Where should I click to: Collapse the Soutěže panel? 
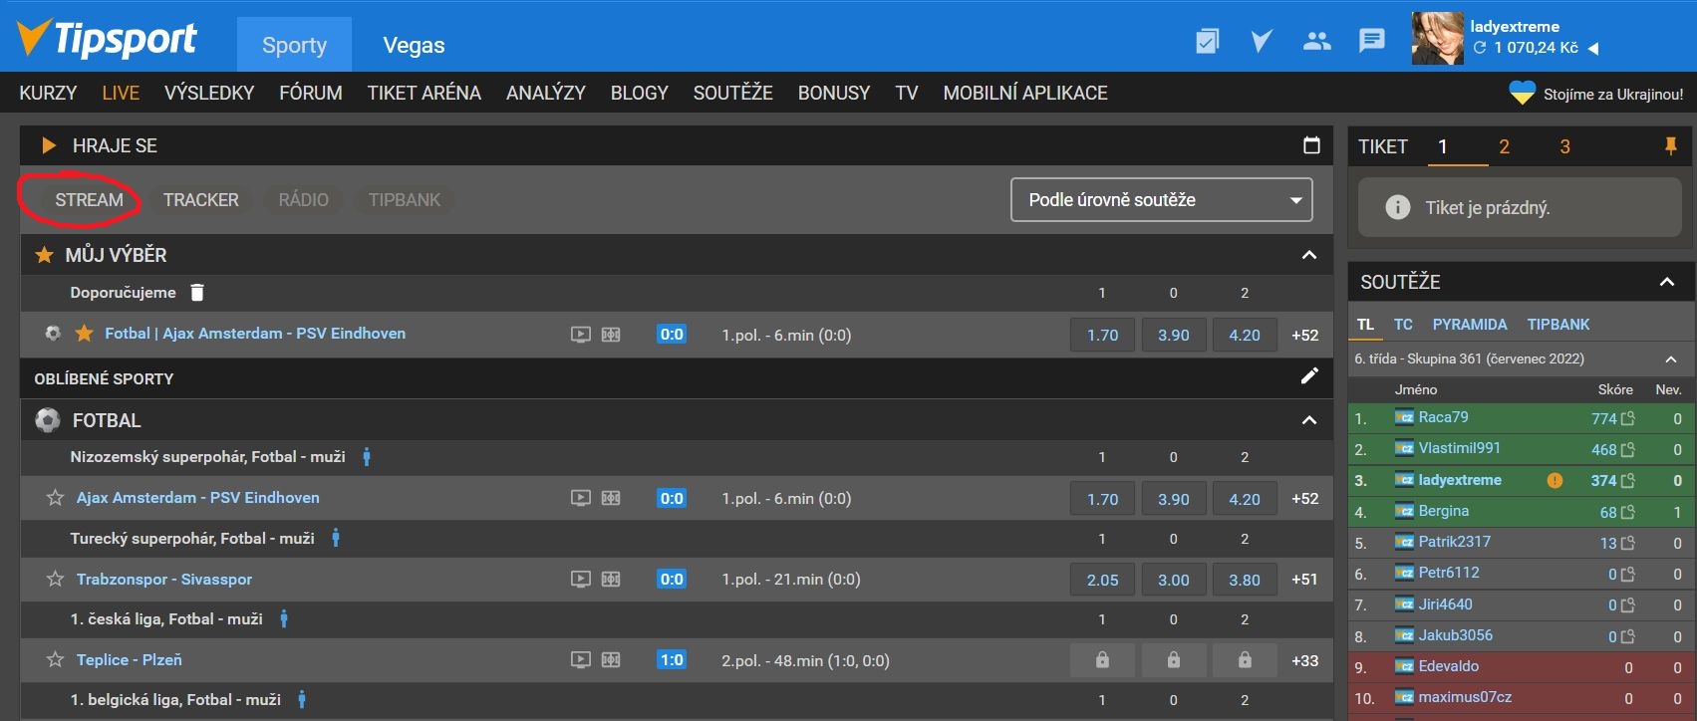(1666, 282)
